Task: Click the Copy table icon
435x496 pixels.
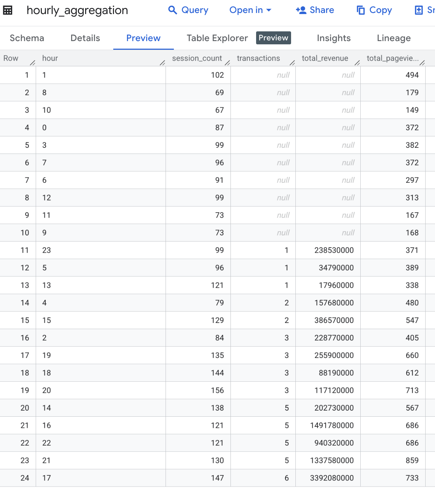Action: point(361,10)
